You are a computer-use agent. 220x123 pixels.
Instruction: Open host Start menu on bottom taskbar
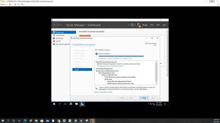coord(2,121)
